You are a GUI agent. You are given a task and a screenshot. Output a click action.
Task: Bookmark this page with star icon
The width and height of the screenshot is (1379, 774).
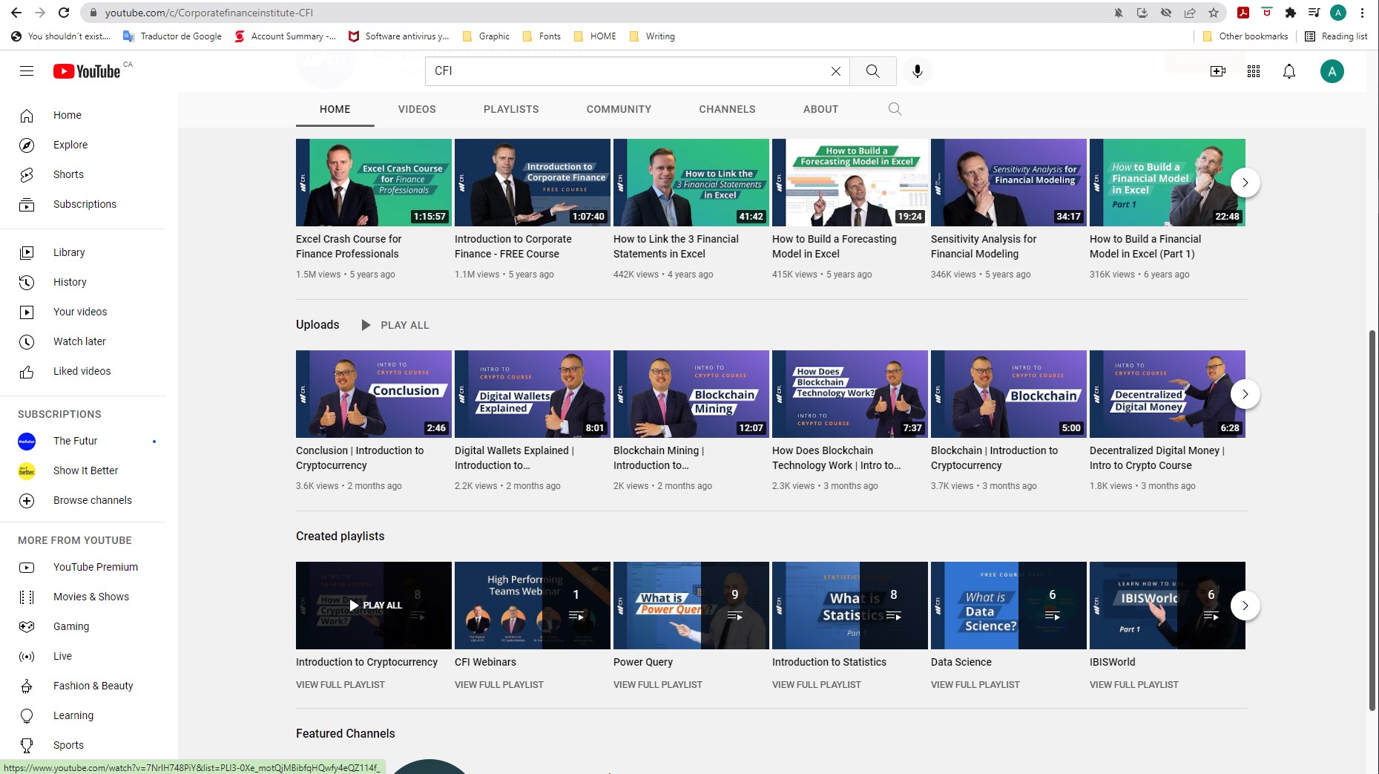click(x=1214, y=13)
